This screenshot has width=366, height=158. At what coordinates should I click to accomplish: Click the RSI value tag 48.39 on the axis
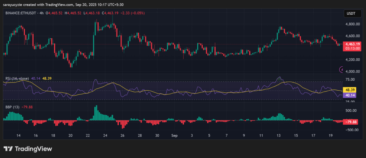click(x=349, y=90)
